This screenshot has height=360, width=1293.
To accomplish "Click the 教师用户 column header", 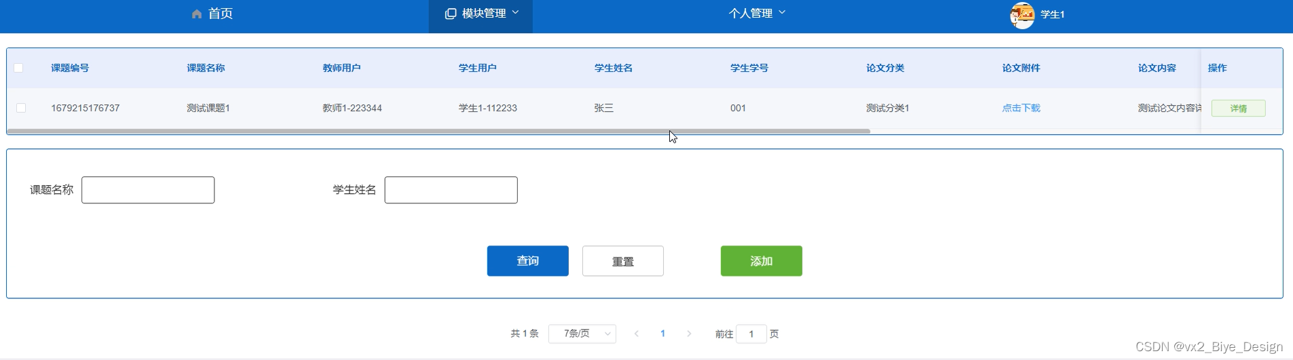I will 341,68.
